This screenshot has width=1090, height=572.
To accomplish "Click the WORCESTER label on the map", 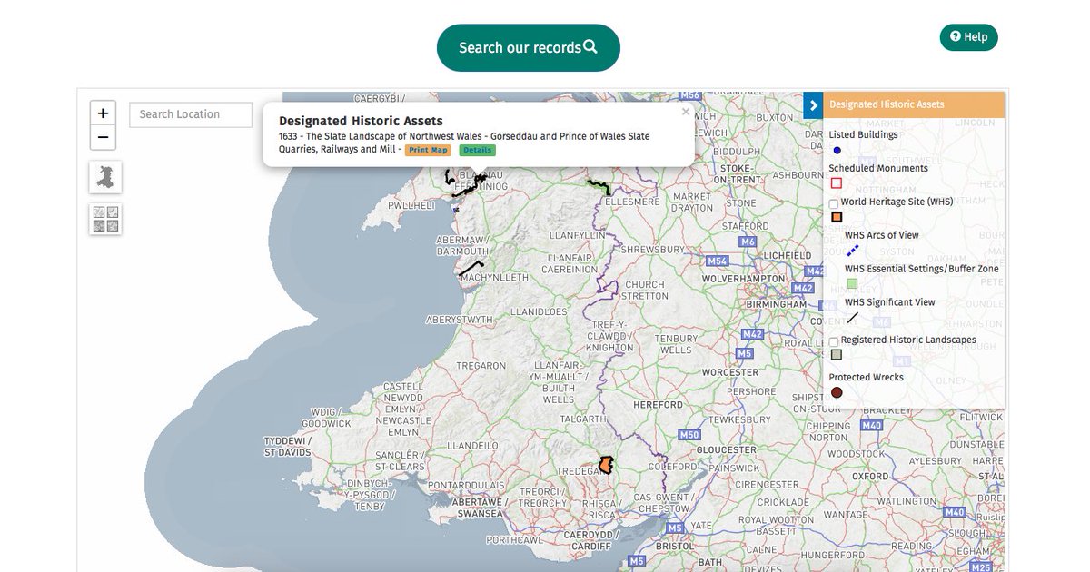I will click(730, 373).
